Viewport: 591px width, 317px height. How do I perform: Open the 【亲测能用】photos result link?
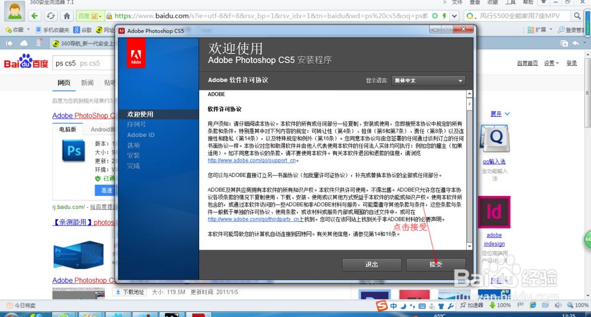[x=83, y=223]
